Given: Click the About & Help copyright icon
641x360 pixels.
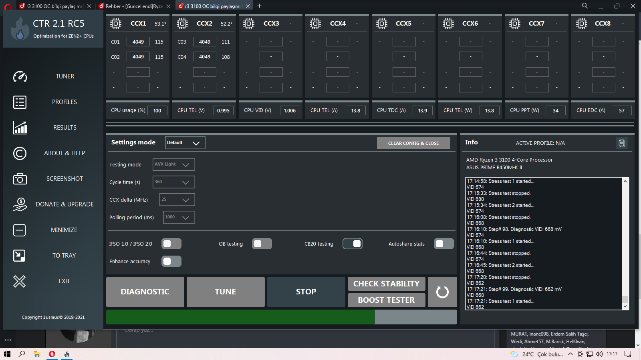Looking at the screenshot, I should [20, 153].
